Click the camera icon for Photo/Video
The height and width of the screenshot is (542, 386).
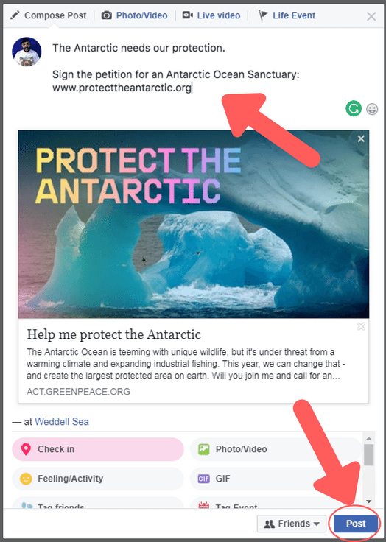pyautogui.click(x=107, y=15)
